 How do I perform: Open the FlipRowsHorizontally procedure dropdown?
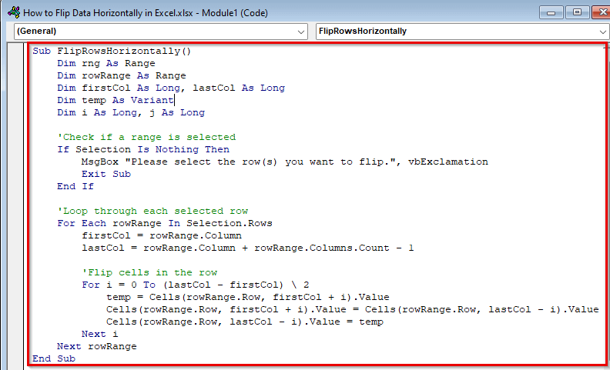point(463,32)
